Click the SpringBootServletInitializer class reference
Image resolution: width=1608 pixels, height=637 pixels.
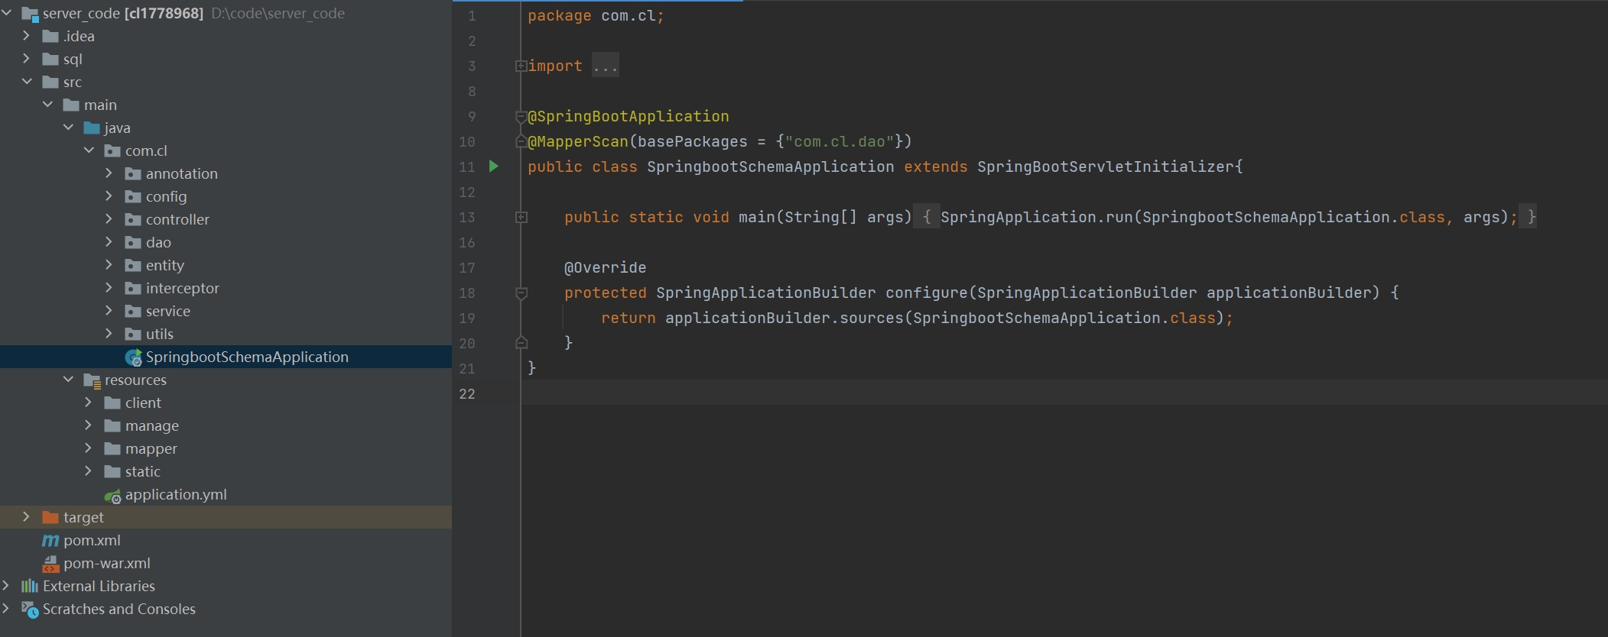(1104, 167)
